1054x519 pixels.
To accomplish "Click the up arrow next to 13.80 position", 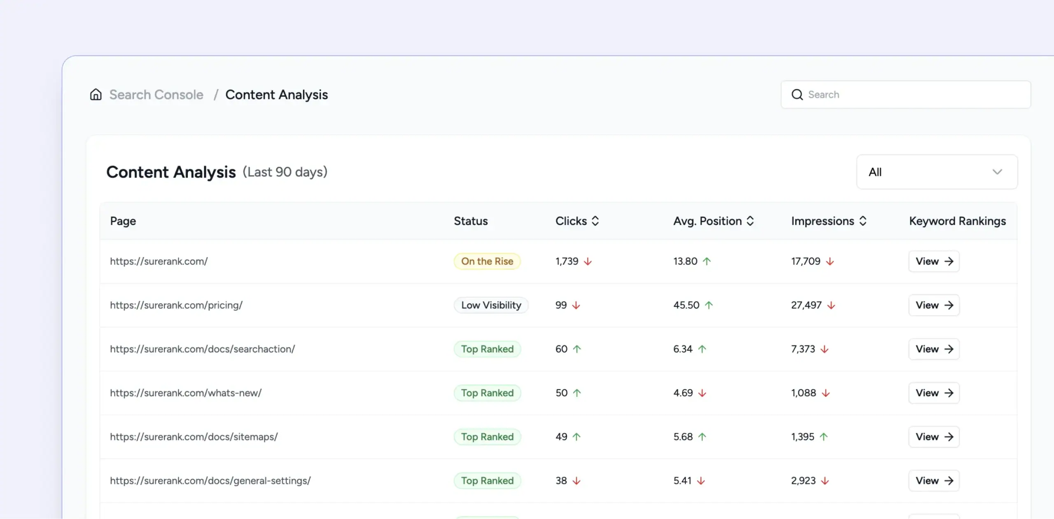I will coord(707,261).
